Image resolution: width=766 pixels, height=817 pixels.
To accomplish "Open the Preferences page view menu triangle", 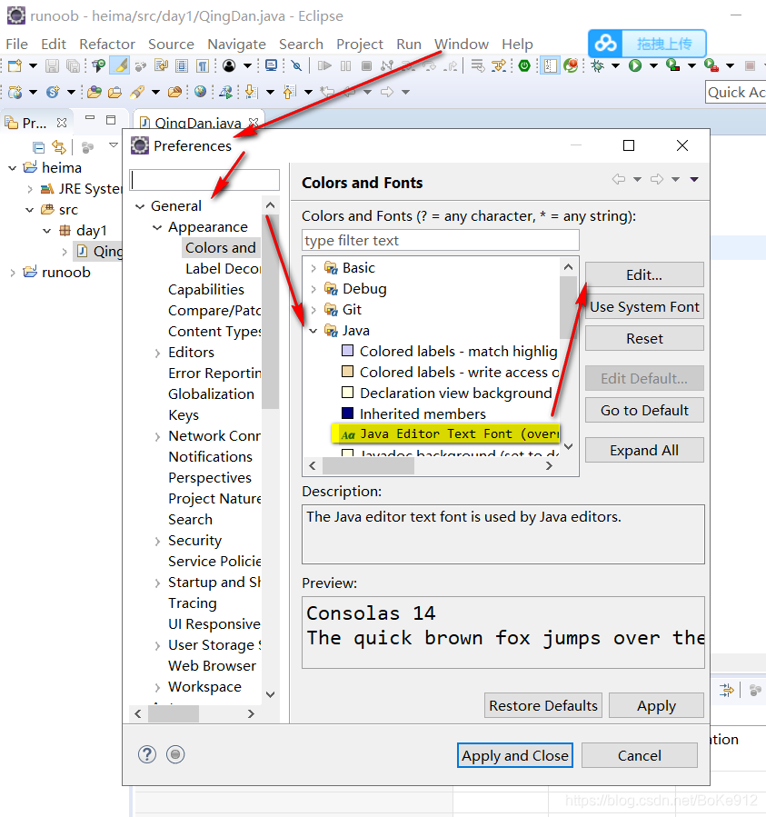I will pos(694,179).
